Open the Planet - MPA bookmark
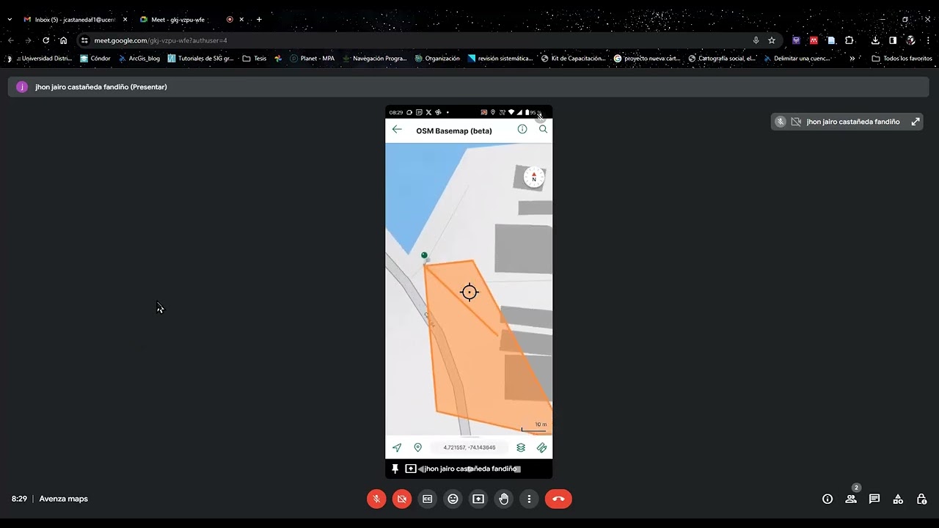The width and height of the screenshot is (939, 528). [312, 59]
